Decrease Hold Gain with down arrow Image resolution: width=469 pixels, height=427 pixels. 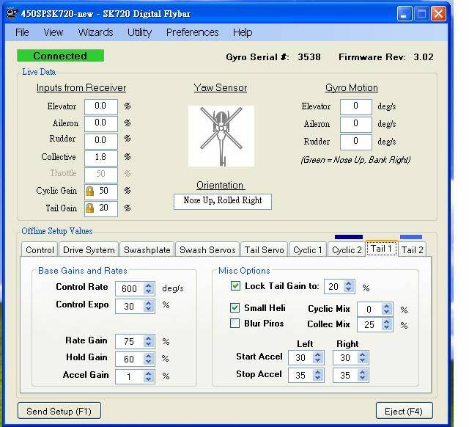(x=149, y=362)
